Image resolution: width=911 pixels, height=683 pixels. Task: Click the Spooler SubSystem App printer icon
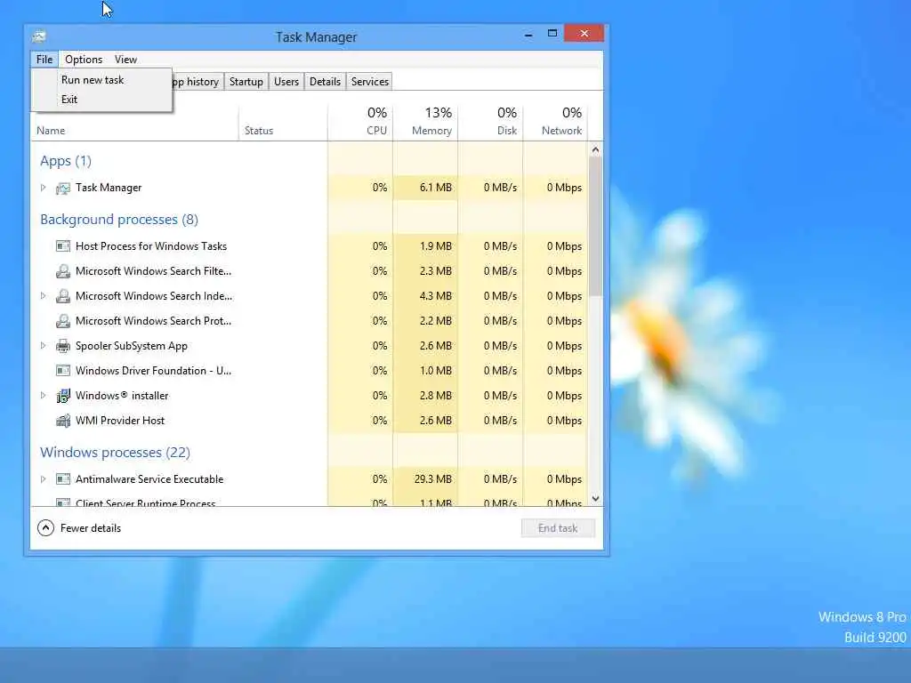click(x=63, y=346)
